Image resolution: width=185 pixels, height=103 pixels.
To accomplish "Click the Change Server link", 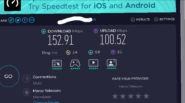I will pyautogui.click(x=46, y=102).
